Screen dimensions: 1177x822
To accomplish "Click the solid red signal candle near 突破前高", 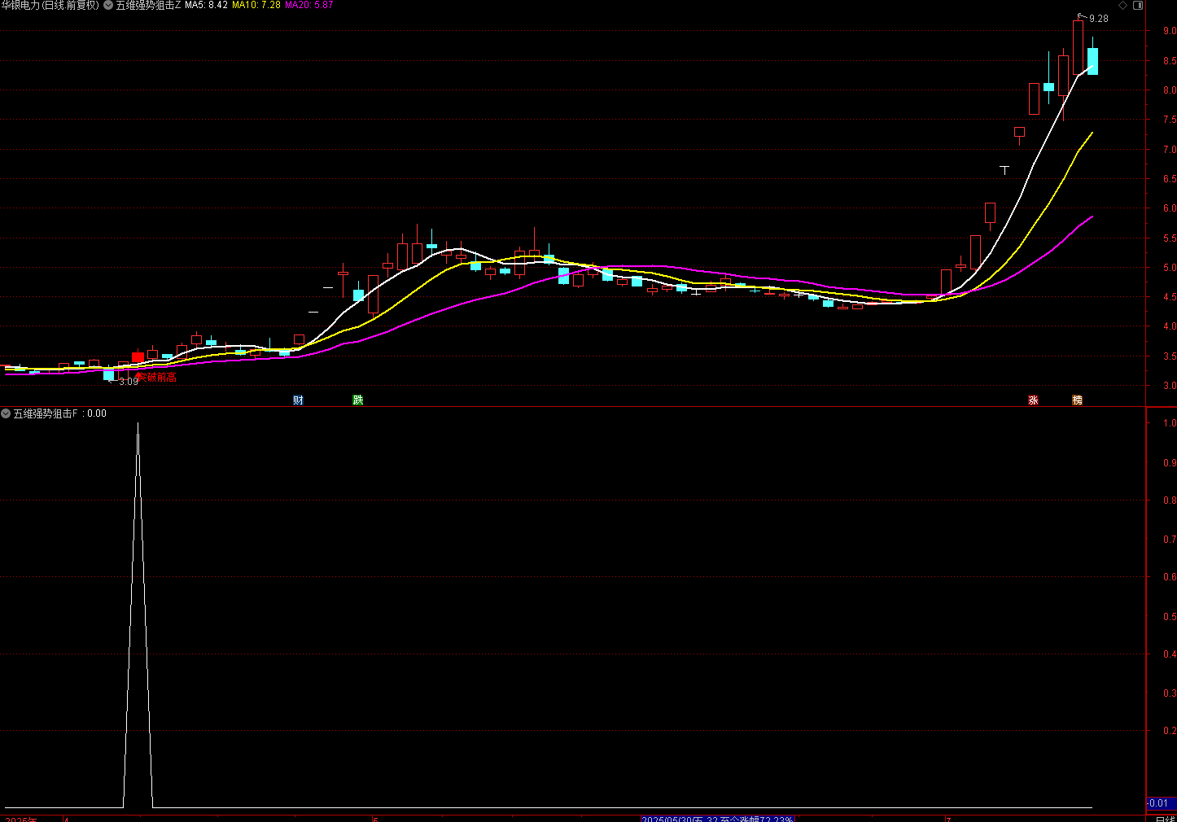I will [138, 357].
